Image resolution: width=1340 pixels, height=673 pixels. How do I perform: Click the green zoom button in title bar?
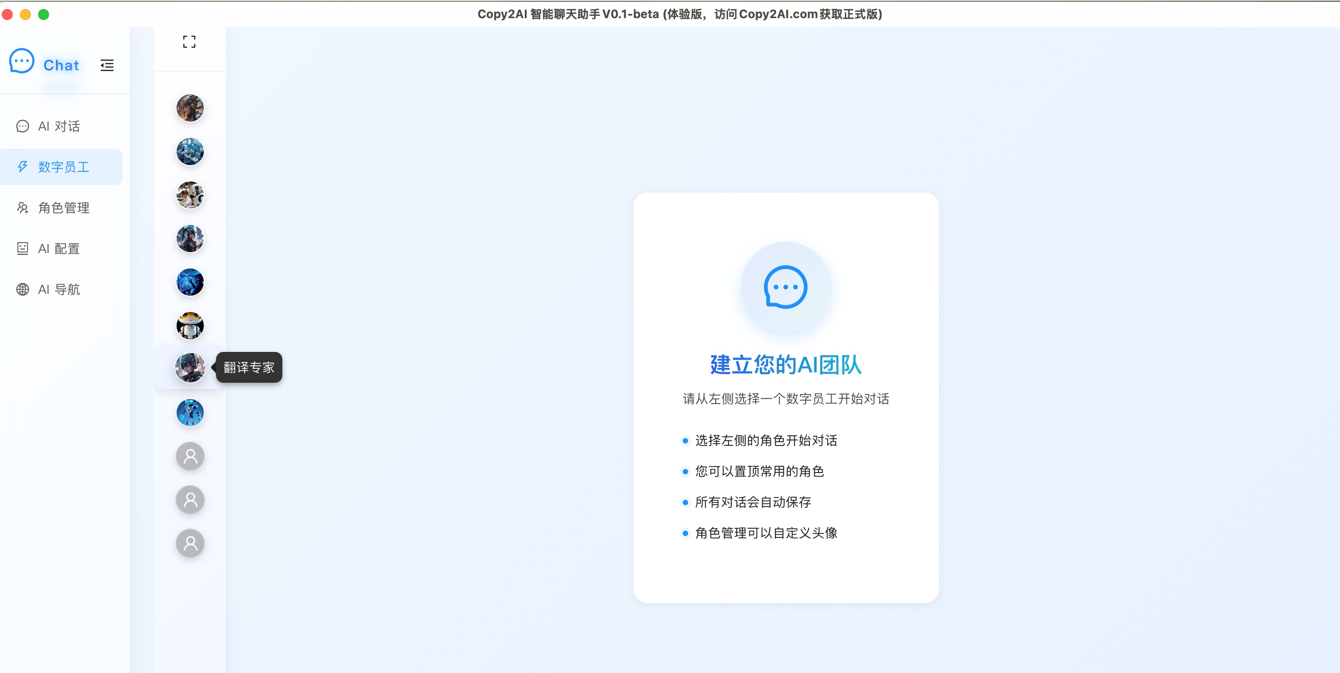click(44, 15)
